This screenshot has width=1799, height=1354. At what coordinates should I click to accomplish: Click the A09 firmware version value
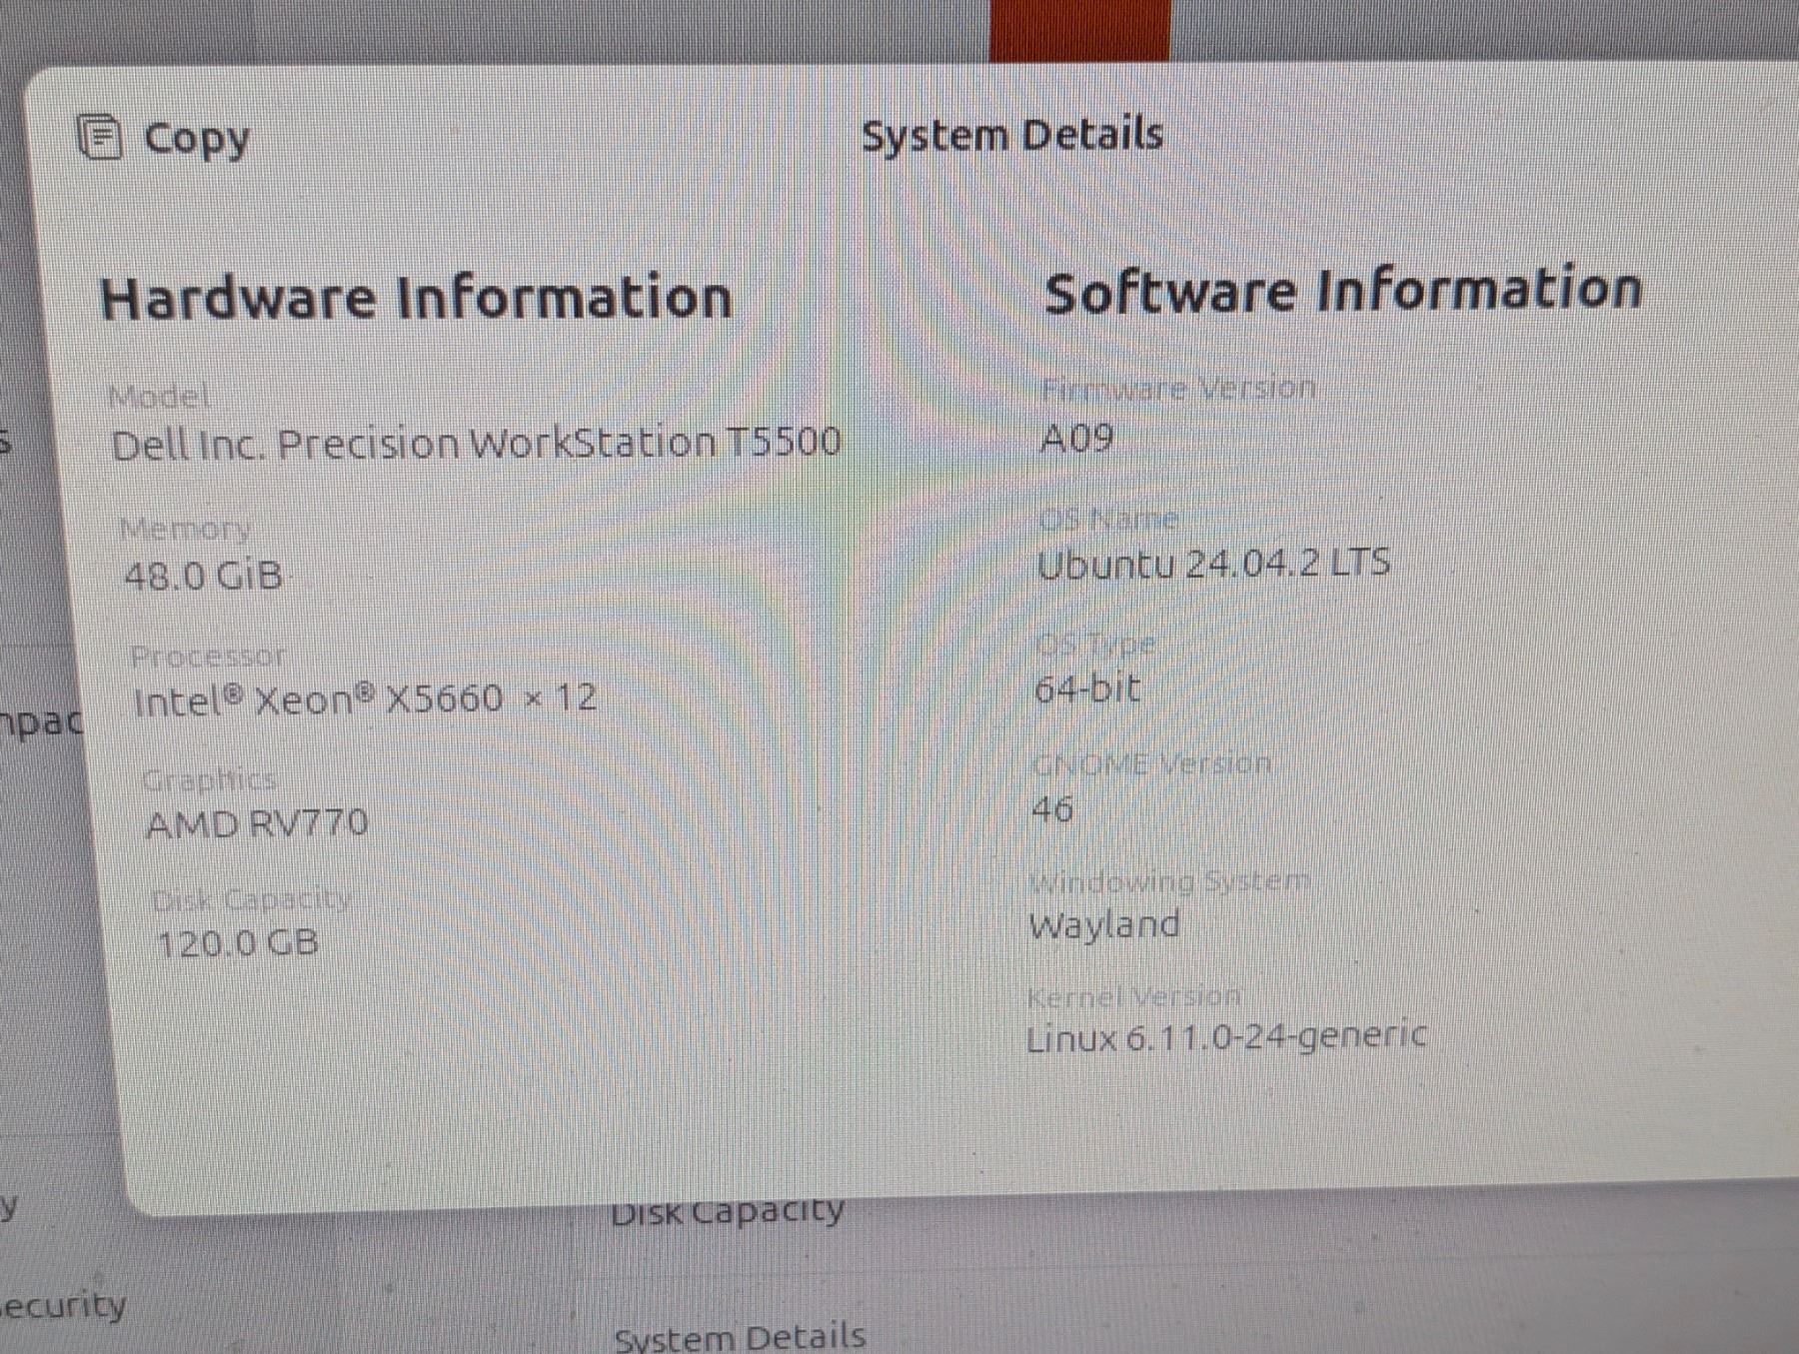point(1076,439)
